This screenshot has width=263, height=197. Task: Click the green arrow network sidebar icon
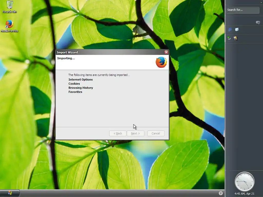click(229, 38)
